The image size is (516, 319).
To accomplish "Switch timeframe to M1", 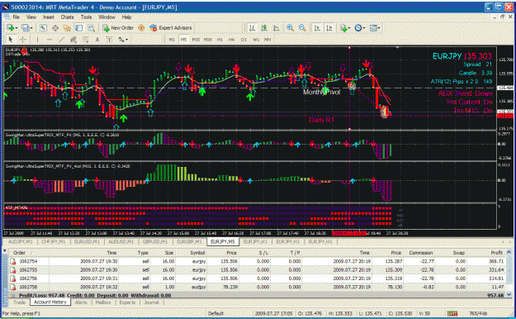I will coord(172,40).
